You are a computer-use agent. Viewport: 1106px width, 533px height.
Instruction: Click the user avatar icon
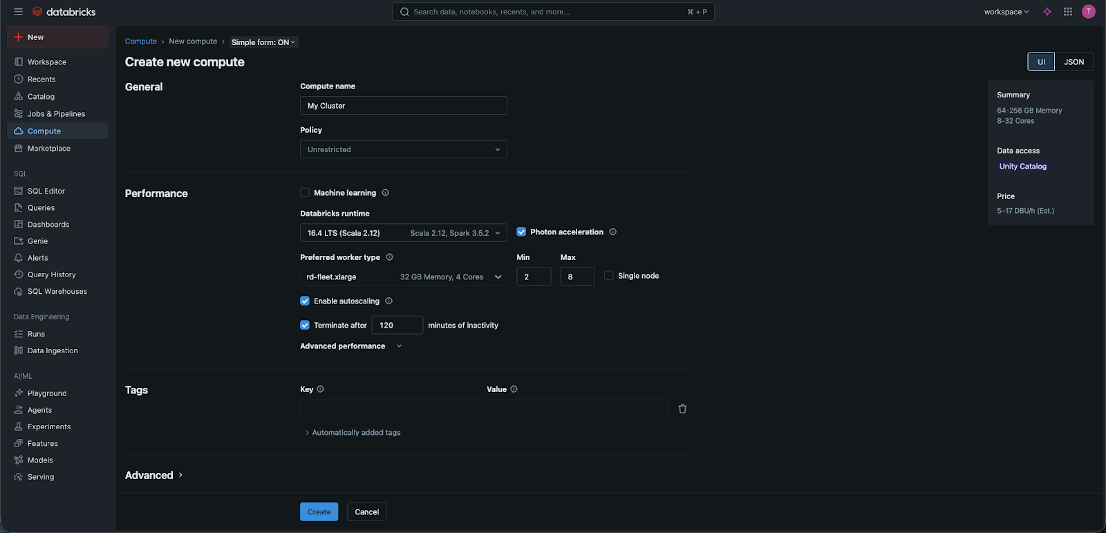point(1089,12)
